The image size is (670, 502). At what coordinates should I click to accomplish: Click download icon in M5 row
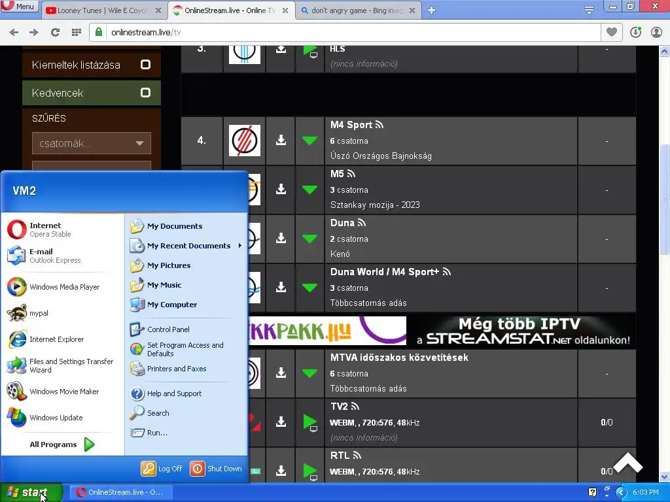[x=281, y=189]
